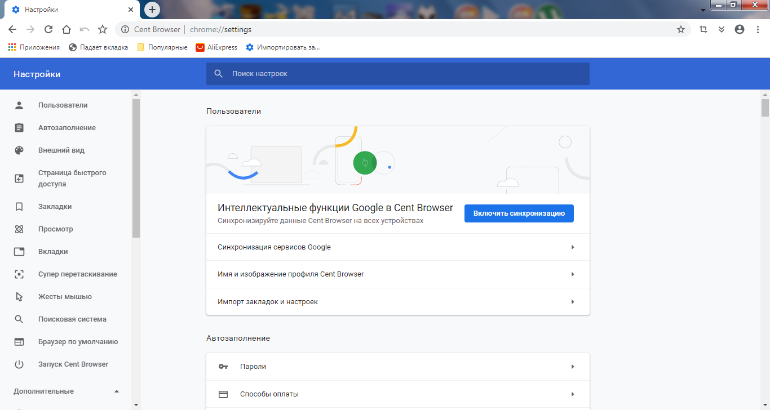Click the sidebar vertical scrollbar thumb
The width and height of the screenshot is (770, 410).
click(x=136, y=169)
